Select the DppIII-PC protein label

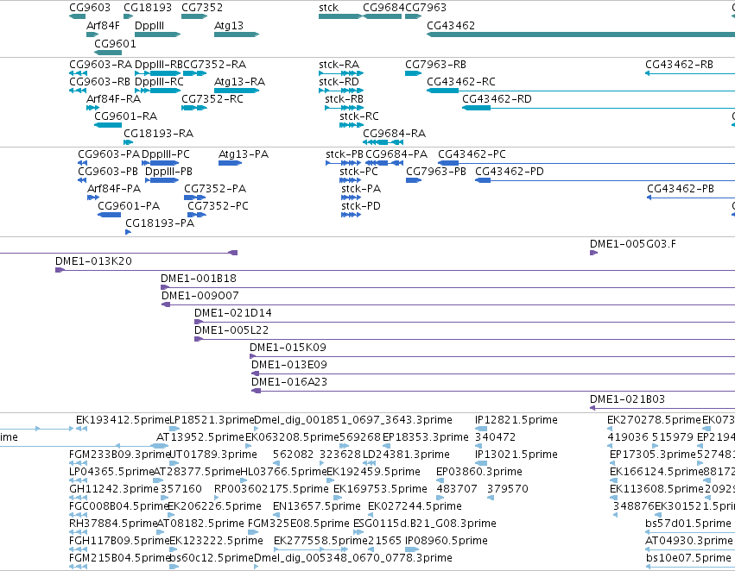(166, 154)
